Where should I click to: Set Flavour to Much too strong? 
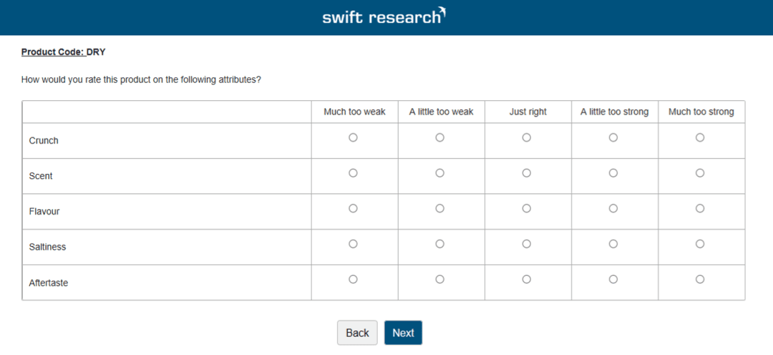[x=700, y=208]
